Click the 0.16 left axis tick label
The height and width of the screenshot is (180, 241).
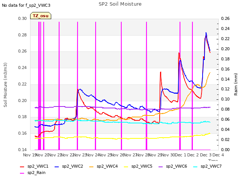coord(23,133)
